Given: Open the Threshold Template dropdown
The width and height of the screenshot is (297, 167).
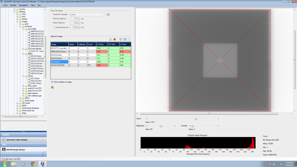Looking at the screenshot, I should 103,15.
